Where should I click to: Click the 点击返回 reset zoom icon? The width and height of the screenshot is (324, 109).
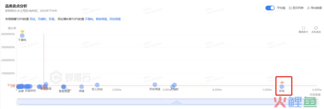click(316, 28)
